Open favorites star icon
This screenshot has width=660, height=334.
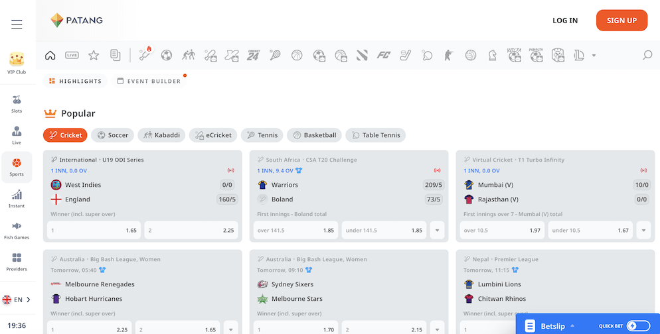tap(94, 55)
